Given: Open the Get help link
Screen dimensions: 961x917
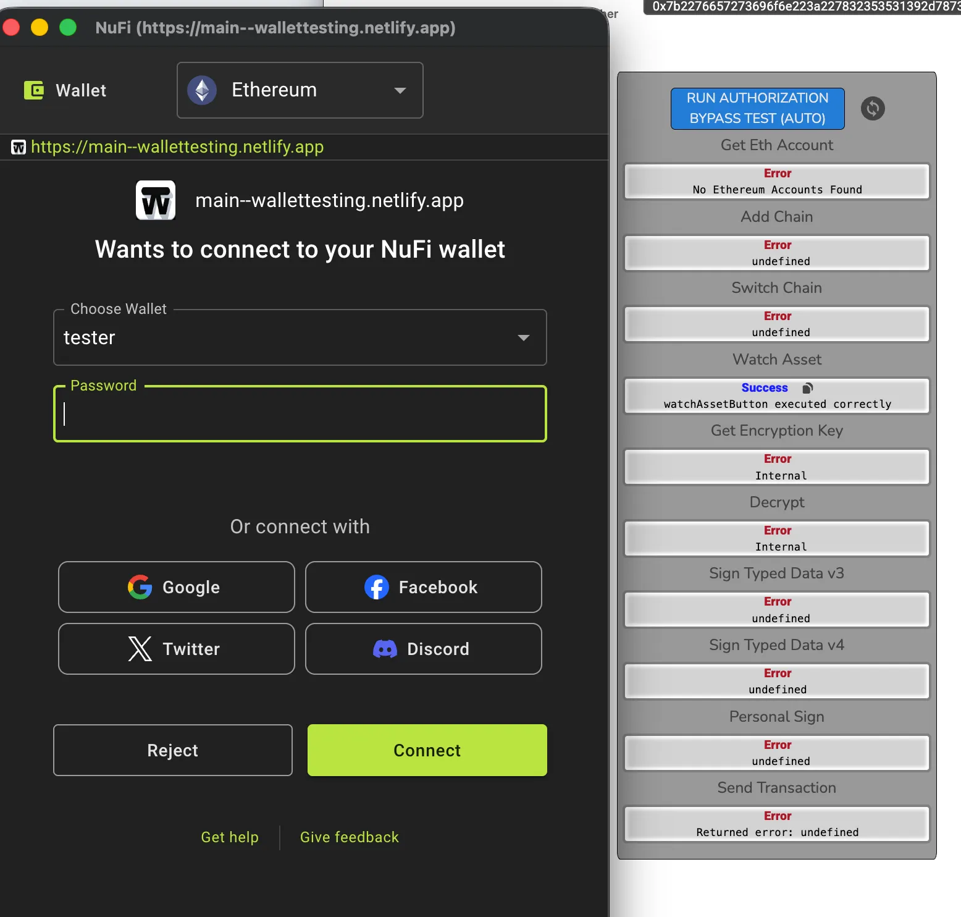Looking at the screenshot, I should tap(230, 837).
